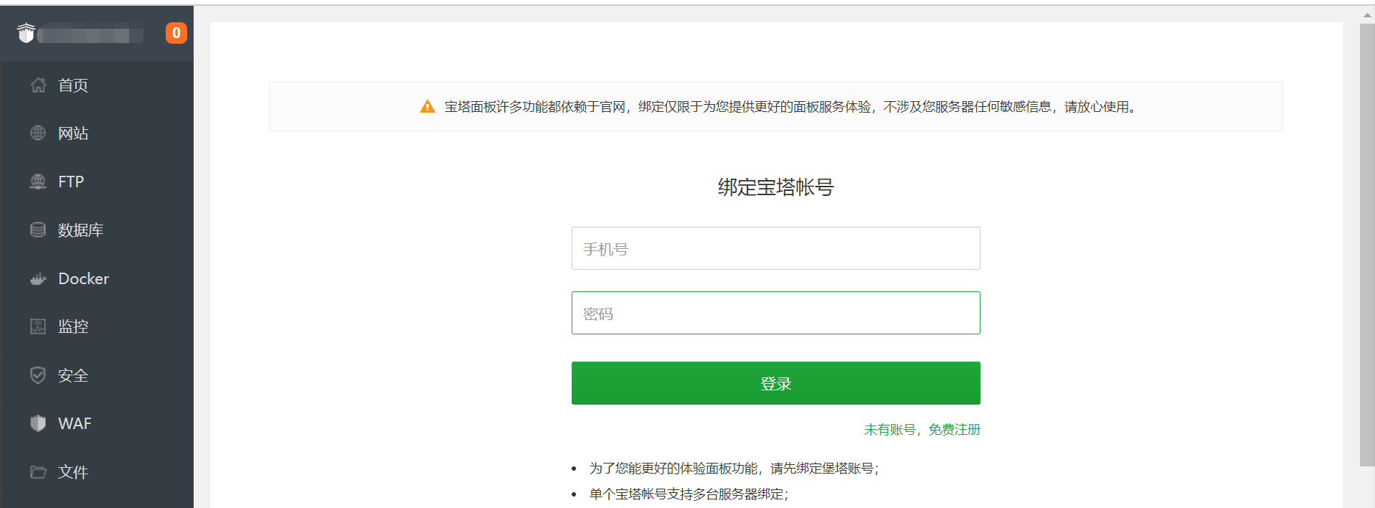Follow the 未有账号，免费注册 link
Screen dimensions: 1375x508
[x=922, y=430]
